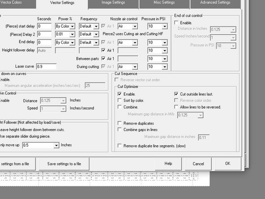This screenshot has width=265, height=199.
Task: Toggle Air 1 checkbox for Height follower delay
Action: 103,50
